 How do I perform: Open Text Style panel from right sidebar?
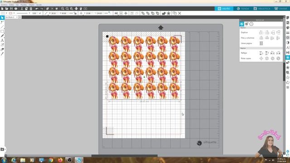click(288, 48)
